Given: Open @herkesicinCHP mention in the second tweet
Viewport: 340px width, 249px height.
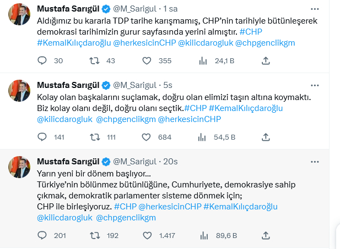Looking at the screenshot, I should point(189,118).
